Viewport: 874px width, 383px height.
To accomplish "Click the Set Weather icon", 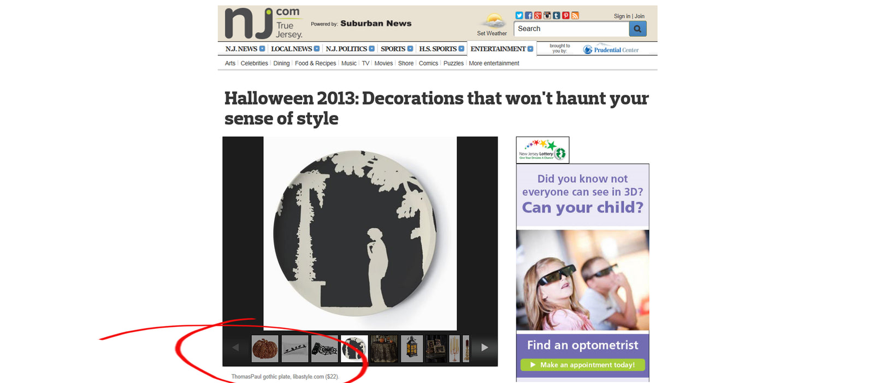I will [493, 22].
